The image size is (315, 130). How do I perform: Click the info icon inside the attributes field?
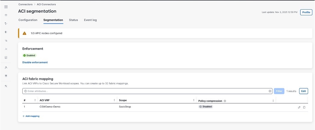26,91
